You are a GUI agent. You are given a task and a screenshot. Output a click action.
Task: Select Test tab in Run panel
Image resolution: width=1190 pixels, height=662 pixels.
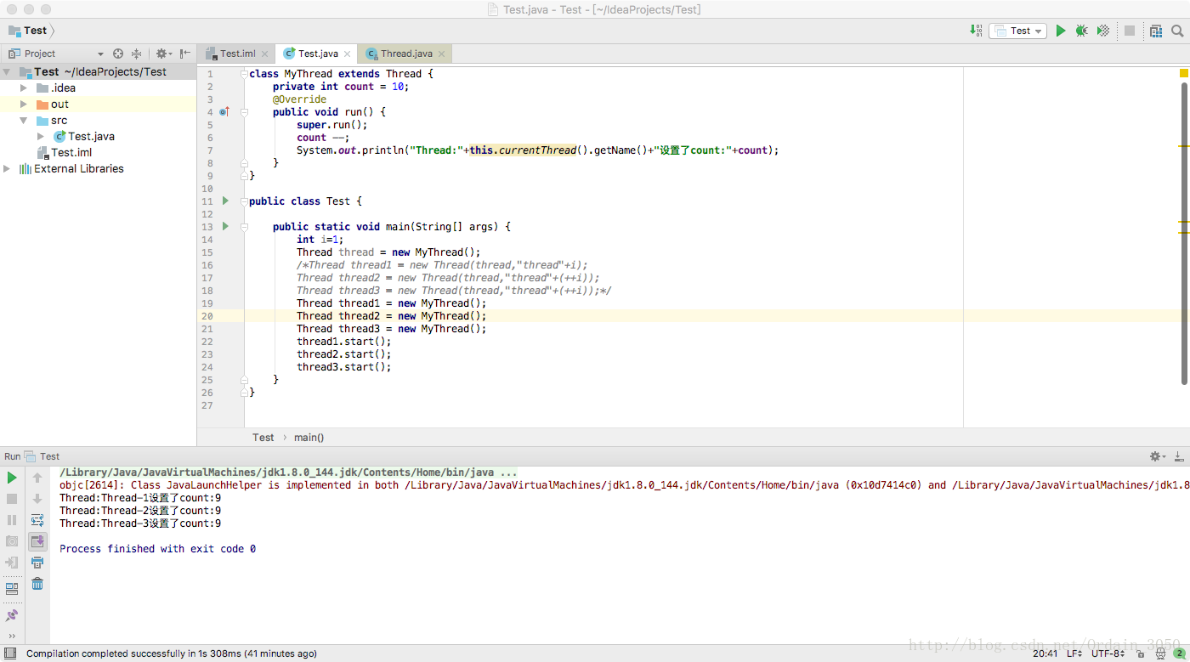[x=42, y=456]
